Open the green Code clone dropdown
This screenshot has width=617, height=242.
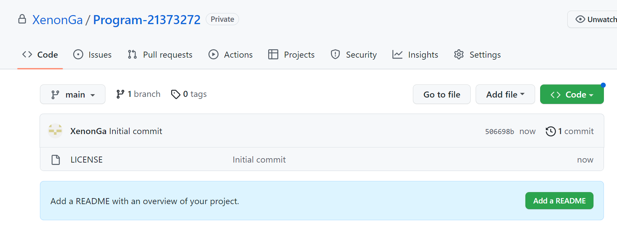pyautogui.click(x=572, y=95)
